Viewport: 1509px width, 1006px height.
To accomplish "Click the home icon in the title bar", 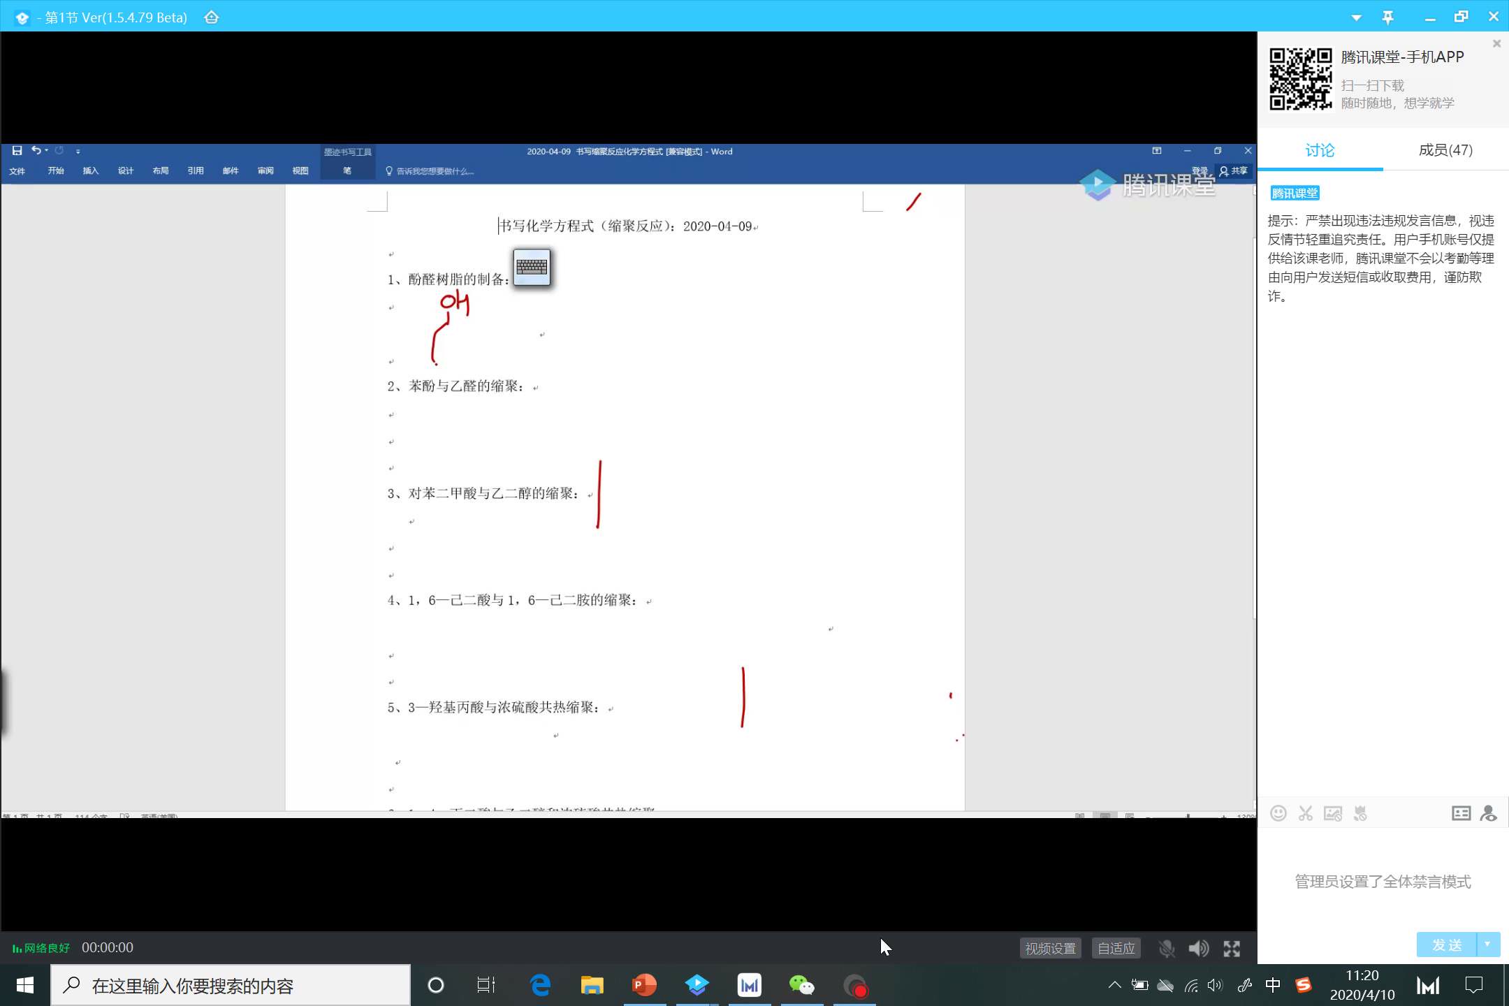I will 212,17.
